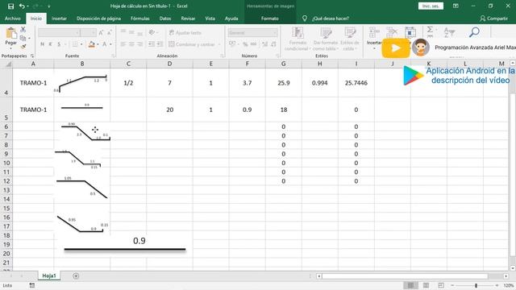Apply percent style to cells

[245, 44]
